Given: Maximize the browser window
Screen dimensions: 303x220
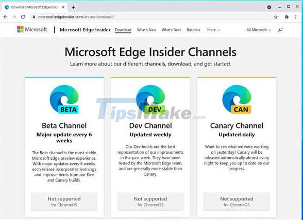Looking at the screenshot, I should pos(289,7).
